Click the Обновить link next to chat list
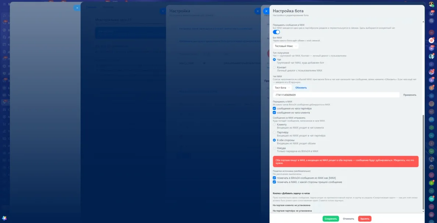Image resolution: width=437 pixels, height=223 pixels. click(x=301, y=88)
